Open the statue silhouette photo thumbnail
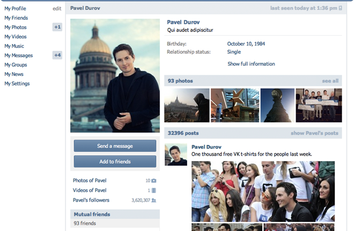This screenshot has height=231, width=354. [277, 105]
